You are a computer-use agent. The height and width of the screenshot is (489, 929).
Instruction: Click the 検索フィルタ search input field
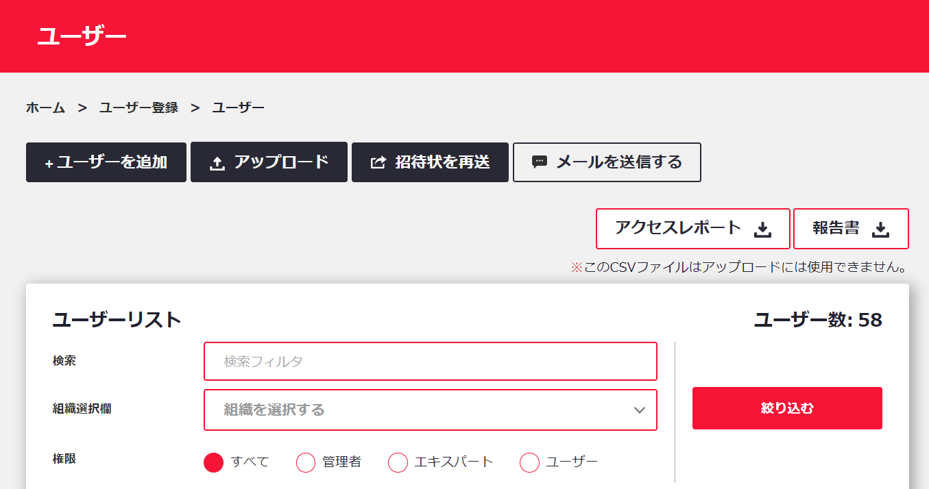point(430,361)
